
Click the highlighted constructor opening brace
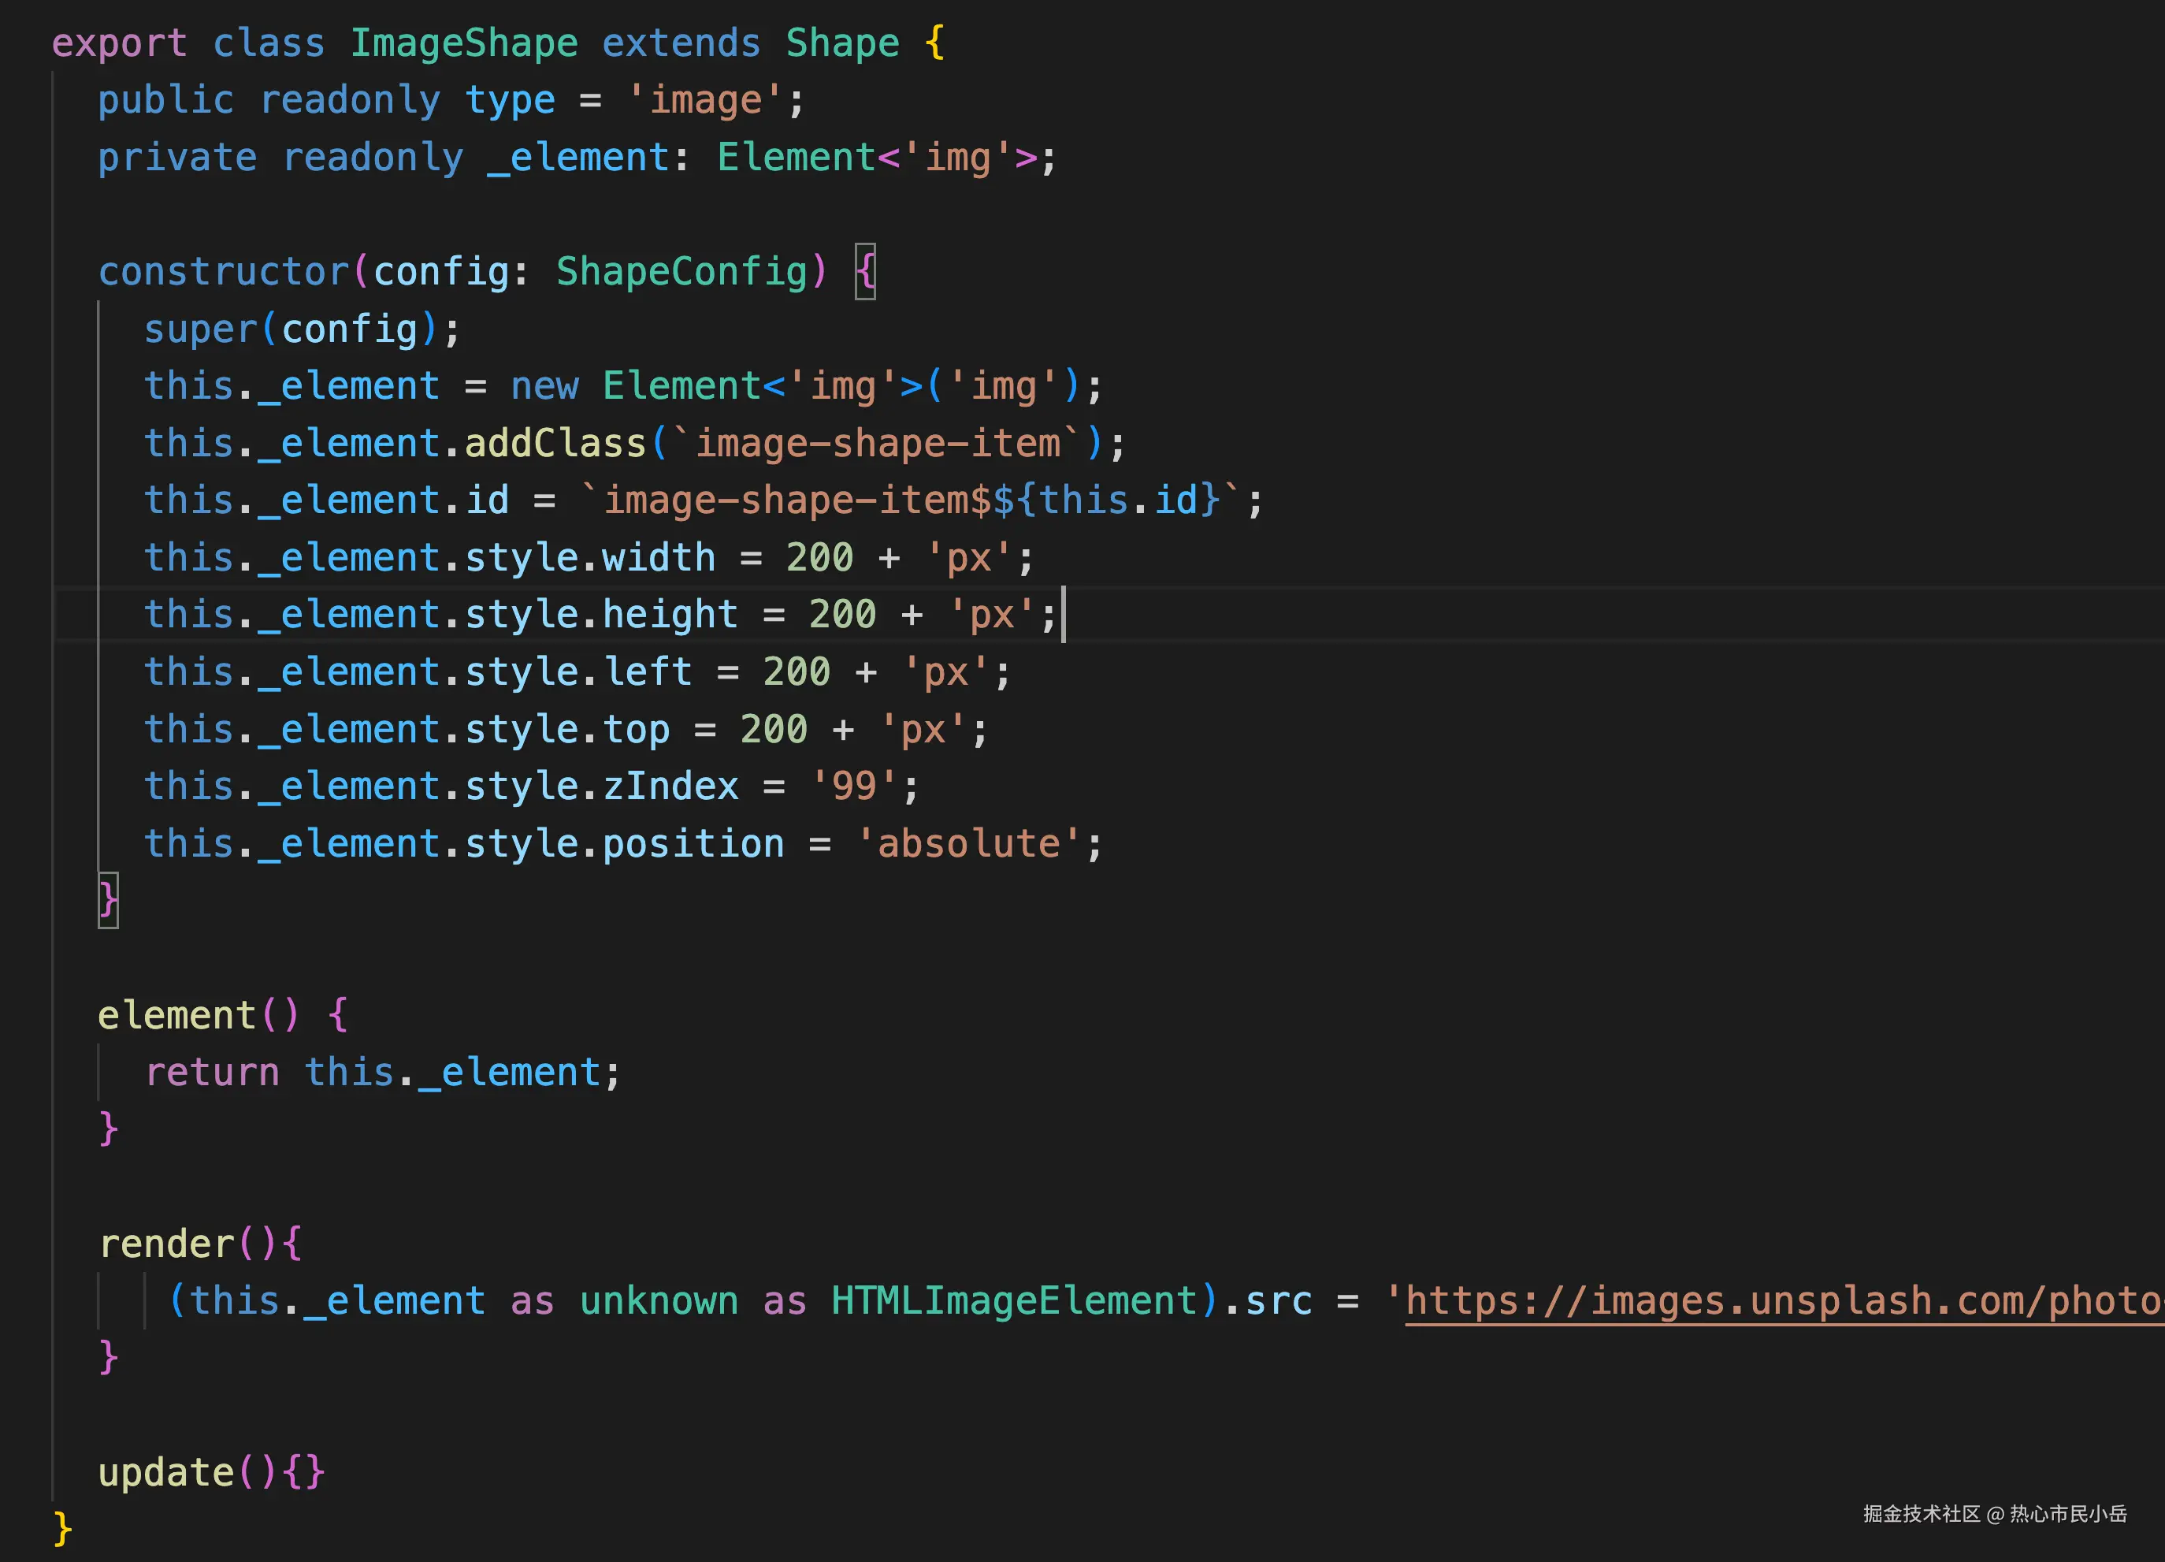(865, 272)
